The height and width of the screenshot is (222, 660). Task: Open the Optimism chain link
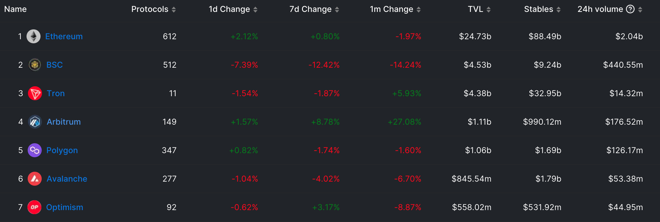[x=64, y=207]
